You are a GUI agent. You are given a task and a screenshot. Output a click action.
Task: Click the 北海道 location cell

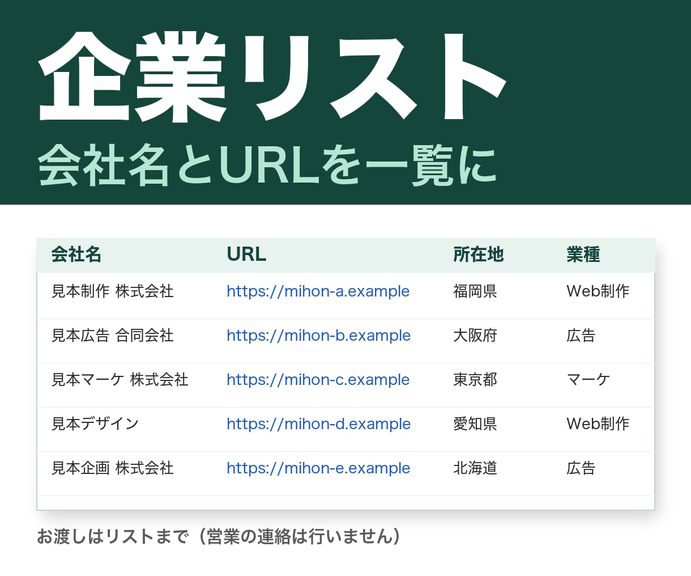click(x=475, y=468)
